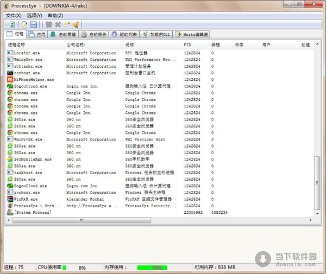Click the edit document toolbar icon
This screenshot has height=274, width=326.
[24, 25]
